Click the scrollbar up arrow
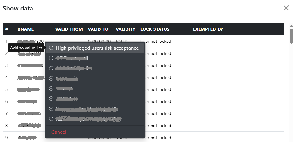 [x=291, y=26]
